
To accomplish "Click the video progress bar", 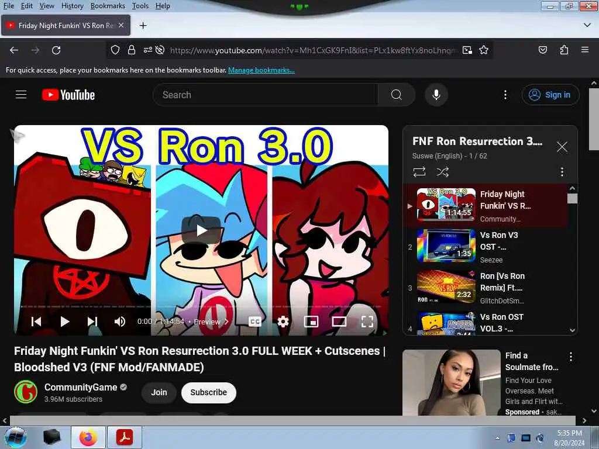I will tap(201, 306).
